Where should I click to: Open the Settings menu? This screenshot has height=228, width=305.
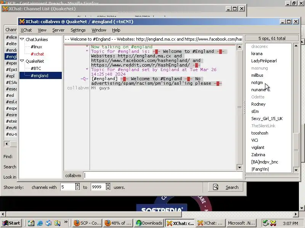pos(78,30)
